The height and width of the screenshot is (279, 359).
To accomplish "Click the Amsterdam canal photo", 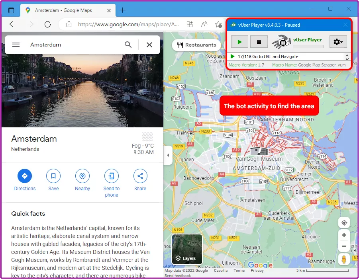I will [82, 91].
